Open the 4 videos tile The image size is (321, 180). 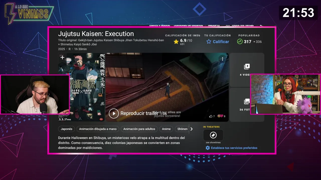point(247,70)
